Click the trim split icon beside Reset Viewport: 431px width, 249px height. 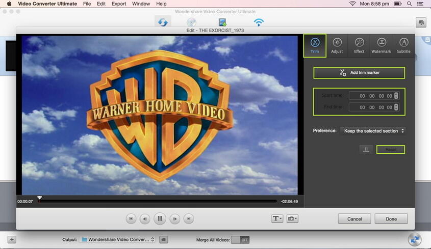(x=366, y=150)
